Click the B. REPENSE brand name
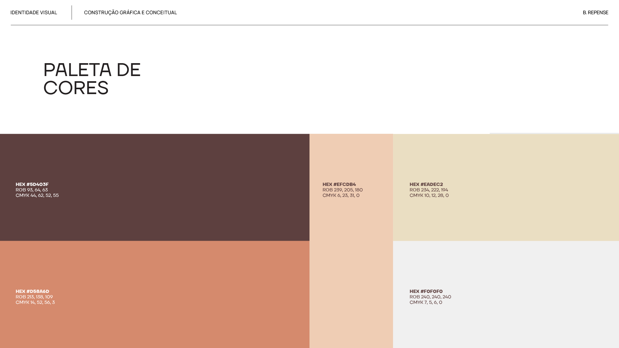 [595, 13]
